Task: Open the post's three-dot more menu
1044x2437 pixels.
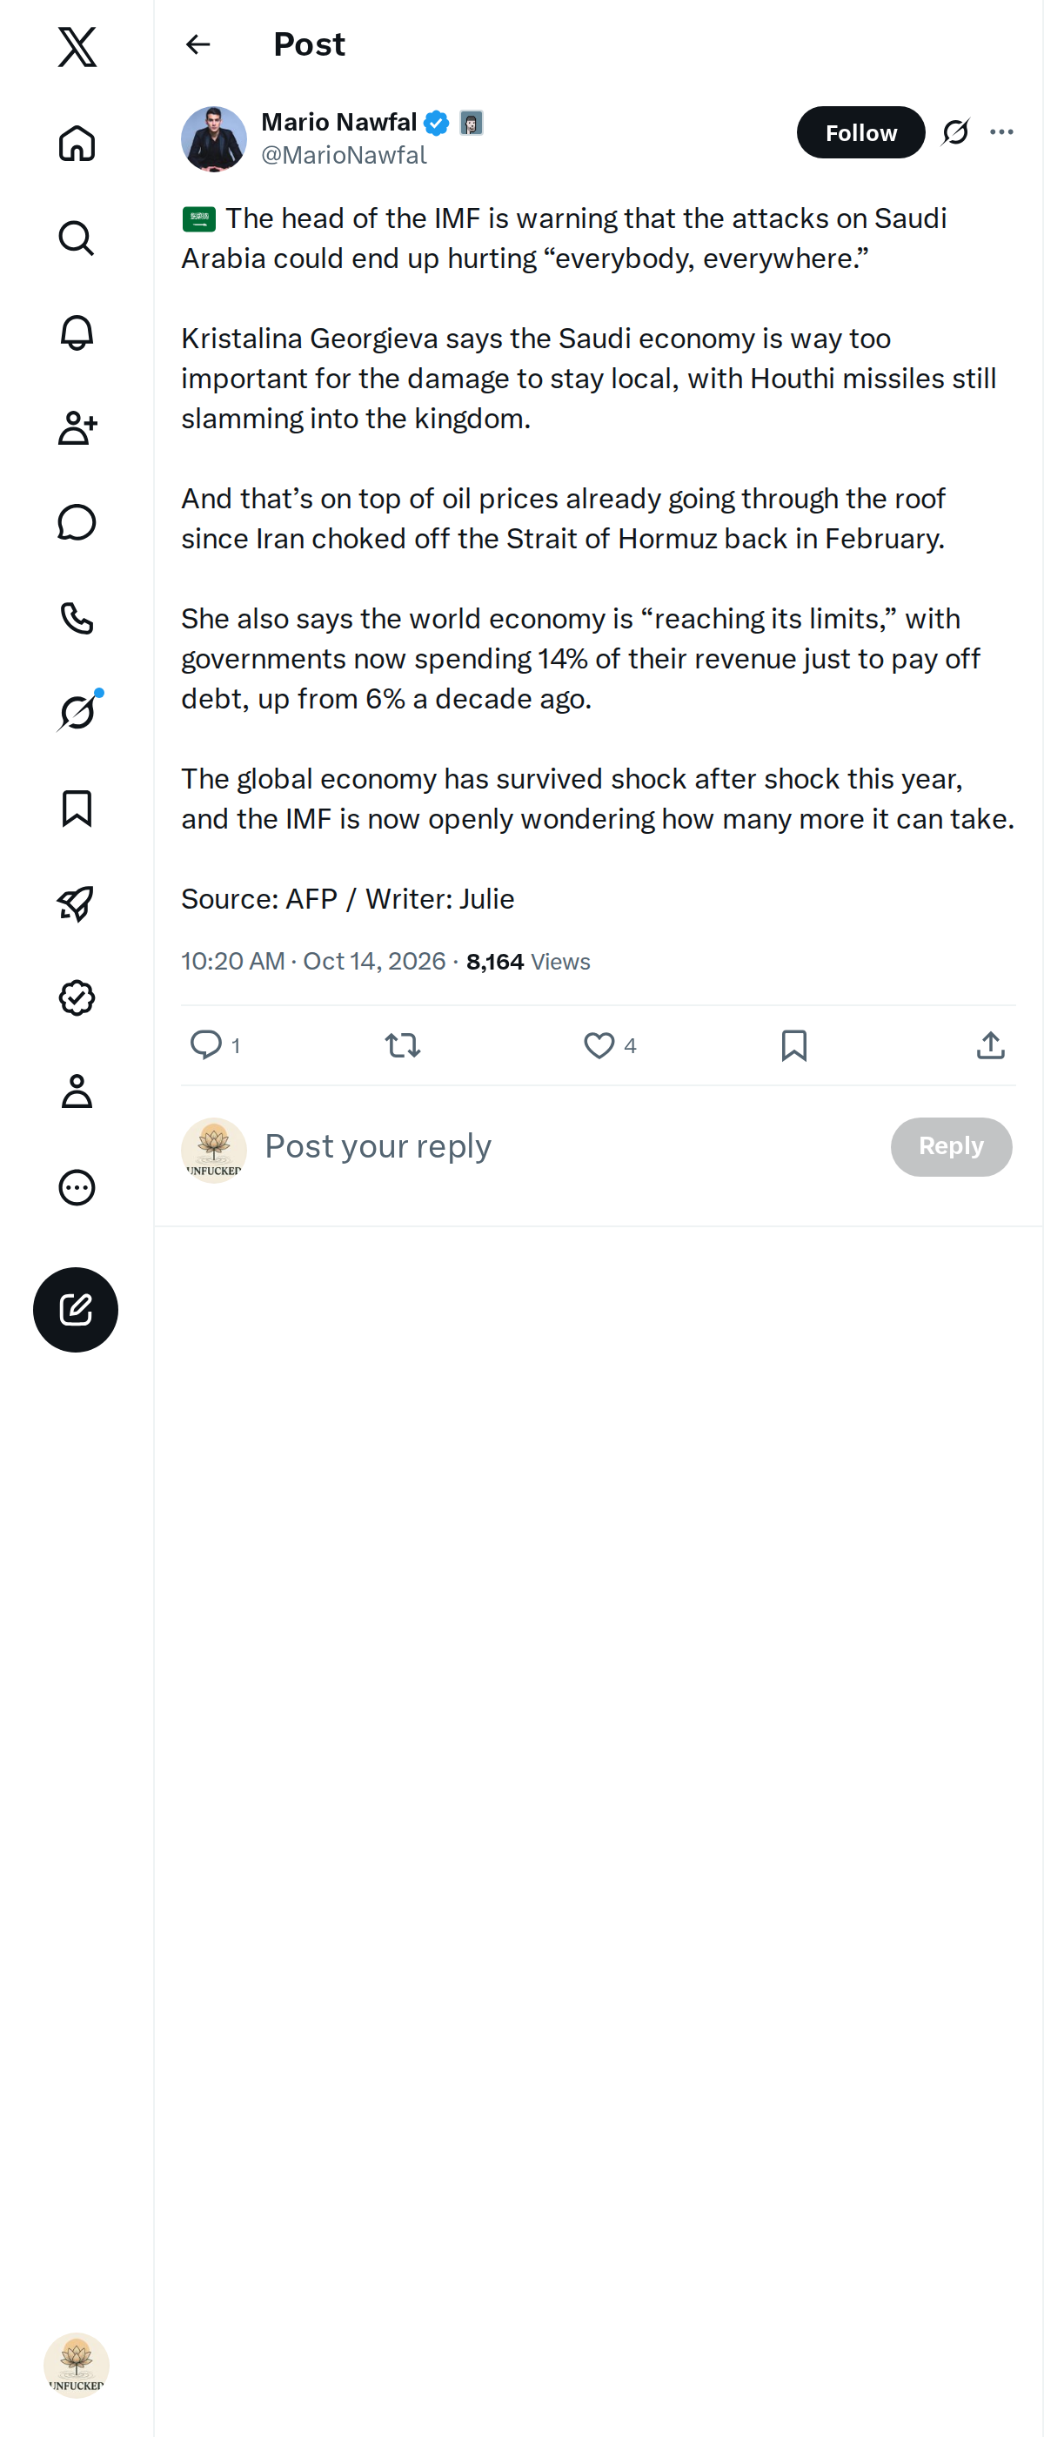Action: (x=1001, y=132)
